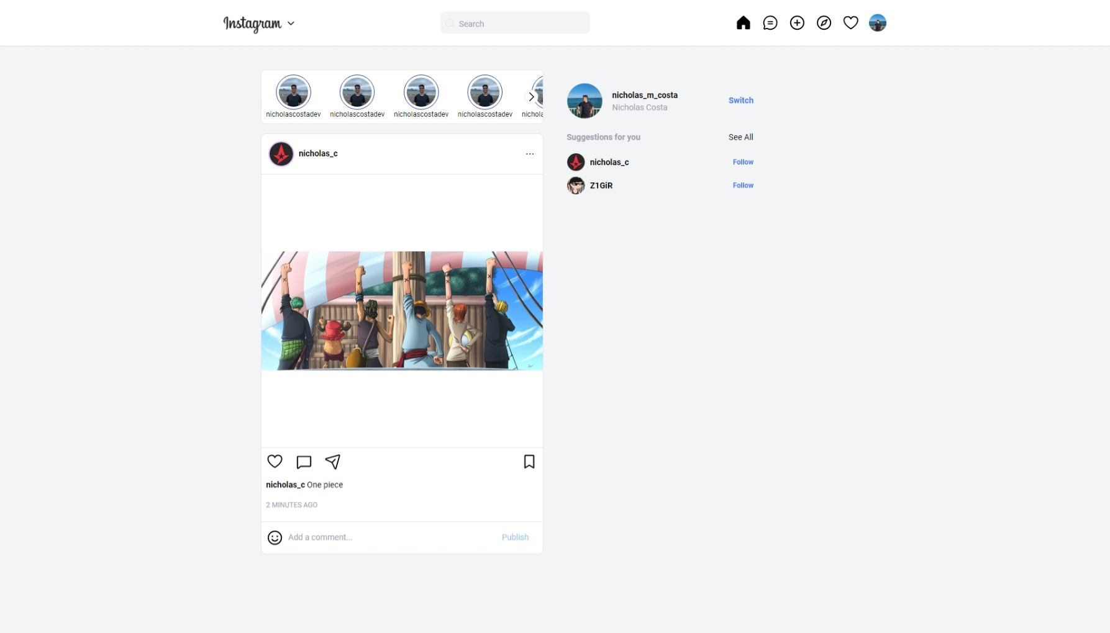The width and height of the screenshot is (1110, 633).
Task: Focus the Search input field
Action: coord(515,23)
